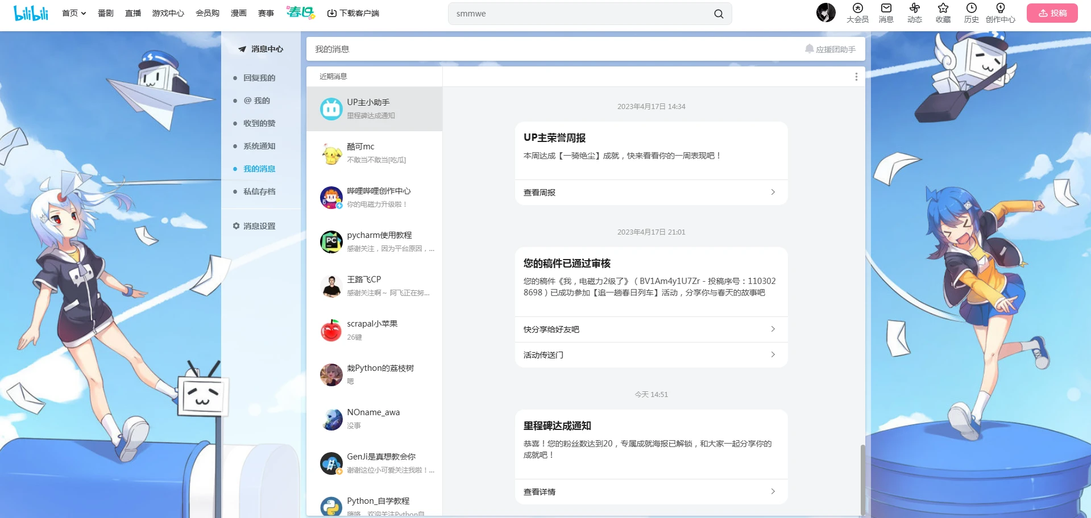The height and width of the screenshot is (518, 1091).
Task: Click the chat pane scrollbar
Action: click(x=862, y=479)
